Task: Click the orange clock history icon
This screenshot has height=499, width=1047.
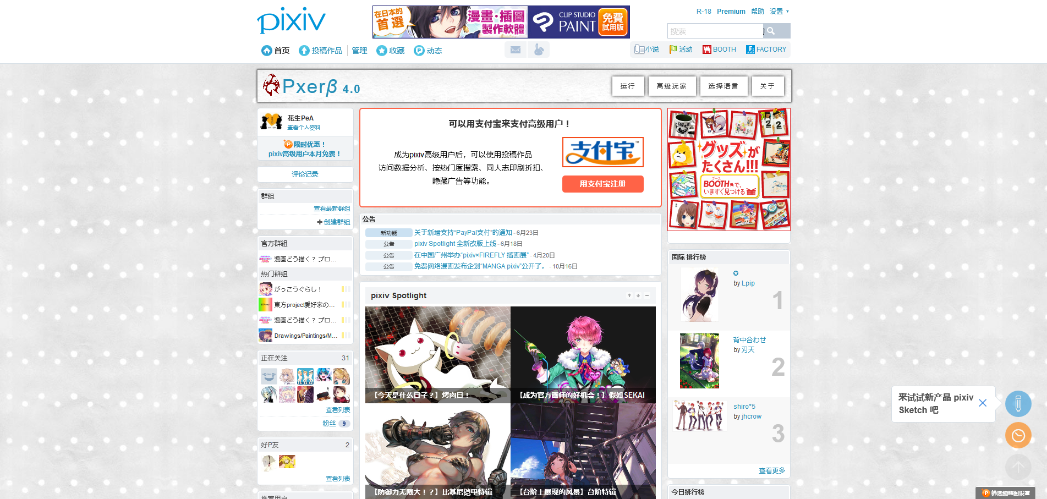Action: [1018, 435]
